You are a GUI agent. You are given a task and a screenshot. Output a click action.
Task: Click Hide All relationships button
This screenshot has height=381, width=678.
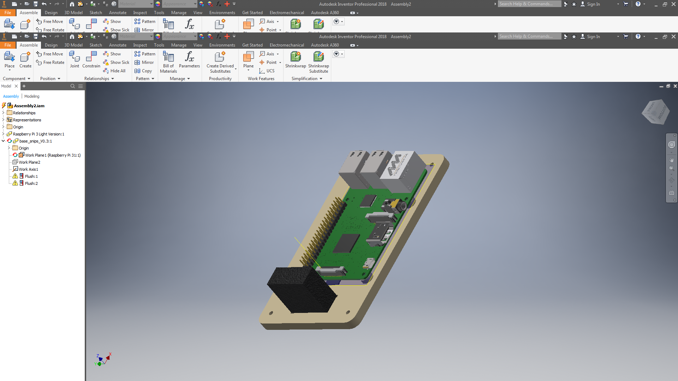(114, 71)
